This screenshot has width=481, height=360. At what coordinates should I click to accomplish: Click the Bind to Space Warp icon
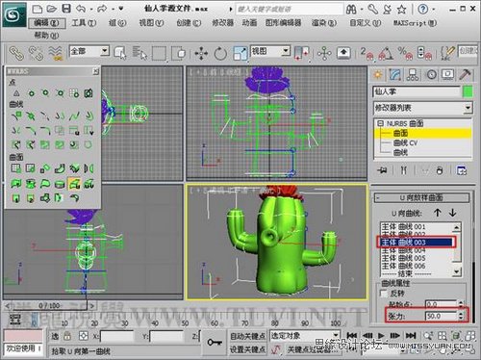[x=55, y=53]
